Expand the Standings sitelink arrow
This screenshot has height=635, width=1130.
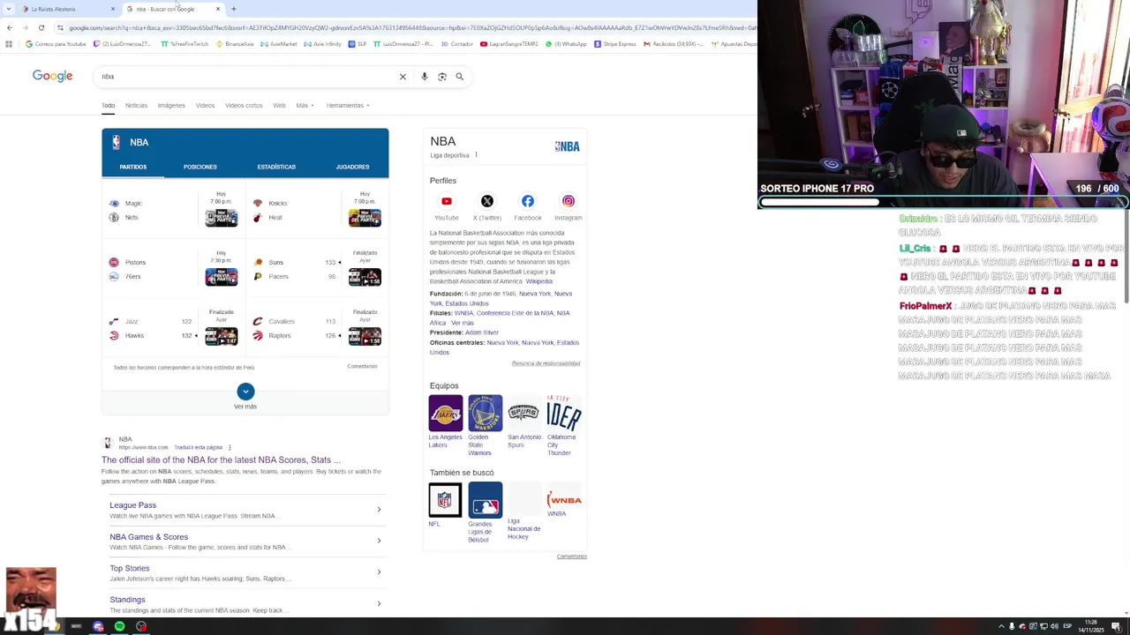click(379, 604)
